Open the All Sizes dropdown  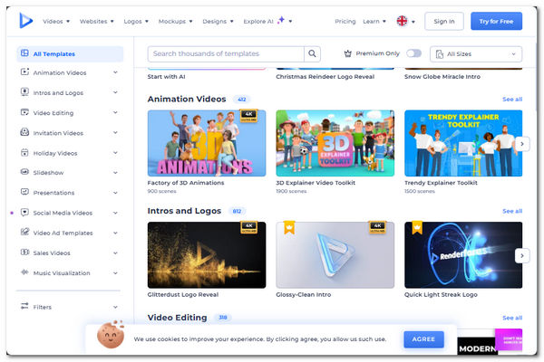pos(477,54)
